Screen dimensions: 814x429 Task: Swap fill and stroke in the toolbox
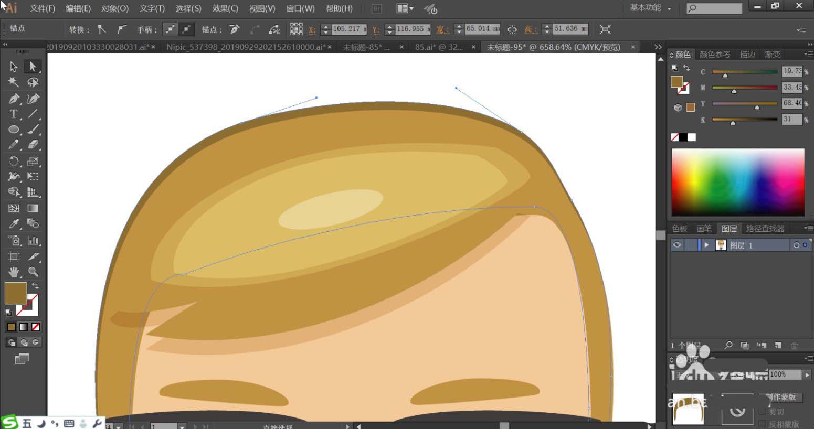click(x=35, y=286)
